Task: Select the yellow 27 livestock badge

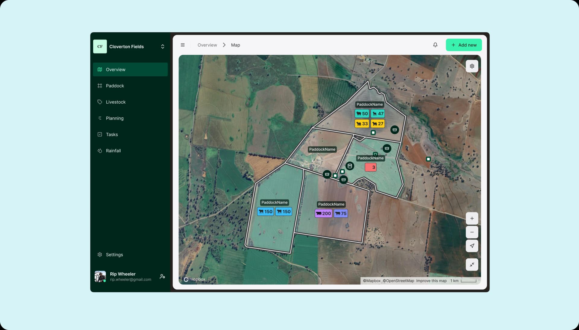Action: point(378,124)
